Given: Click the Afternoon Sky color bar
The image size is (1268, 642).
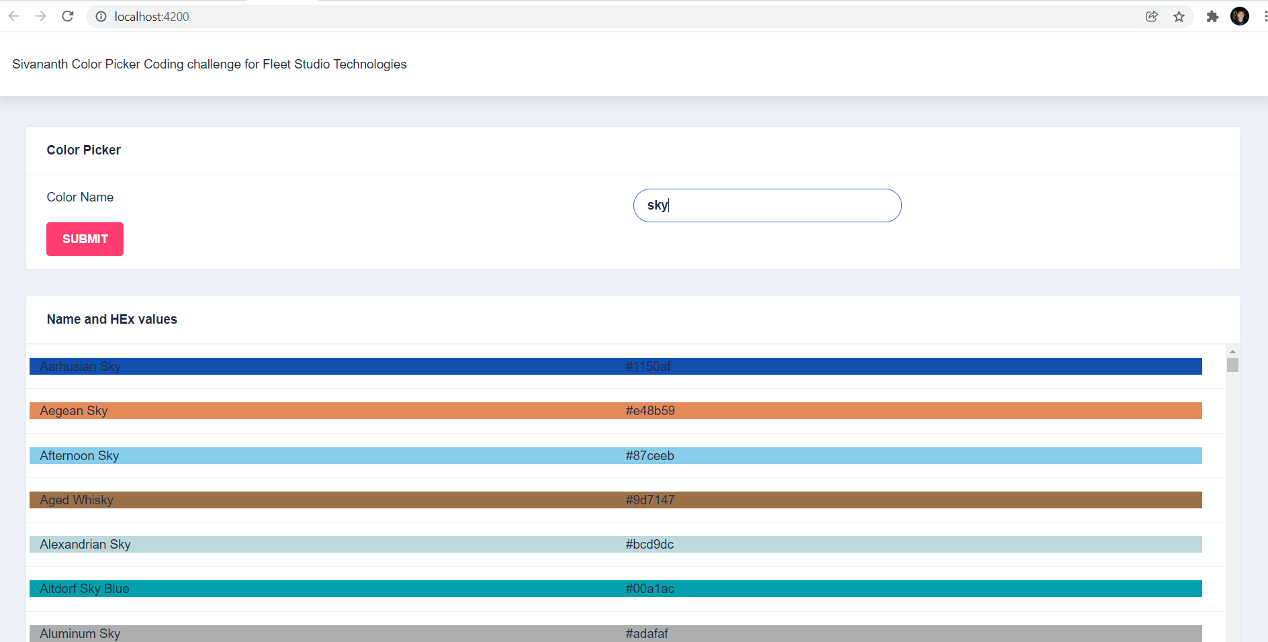Looking at the screenshot, I should pyautogui.click(x=336, y=455).
